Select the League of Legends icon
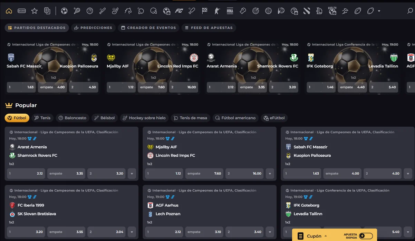This screenshot has width=415, height=241. point(319,11)
